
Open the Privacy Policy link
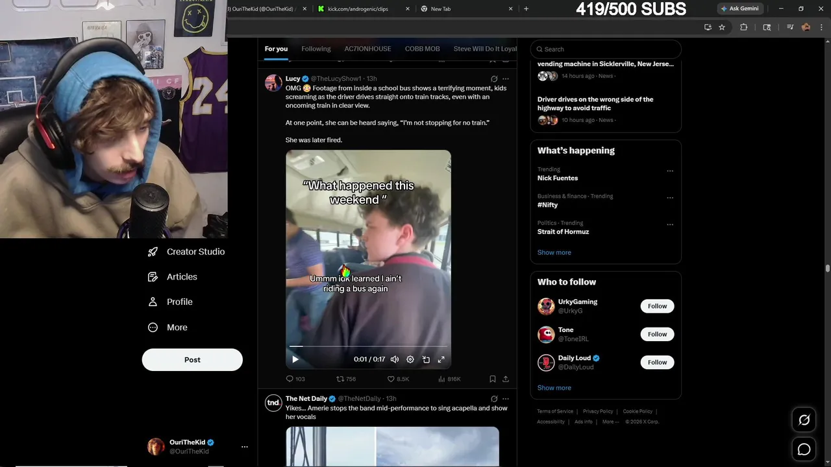[598, 411]
